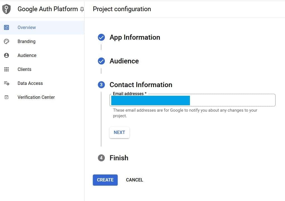
Task: Select the Clients grid icon
Action: 6,69
